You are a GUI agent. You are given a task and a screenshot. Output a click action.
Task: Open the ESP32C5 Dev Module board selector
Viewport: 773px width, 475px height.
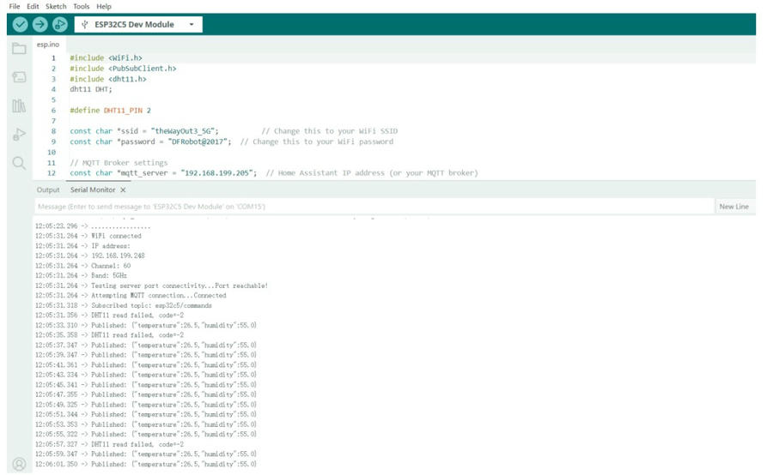[138, 24]
